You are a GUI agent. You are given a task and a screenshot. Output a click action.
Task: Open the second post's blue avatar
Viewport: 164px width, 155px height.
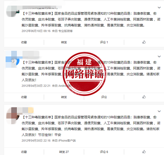click(12, 59)
